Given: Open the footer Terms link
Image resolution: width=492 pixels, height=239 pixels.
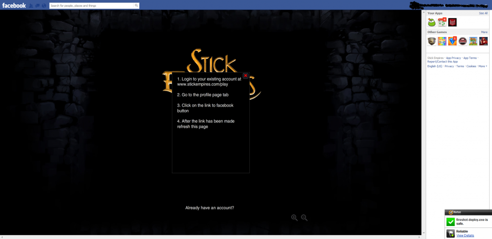Looking at the screenshot, I should pos(460,66).
